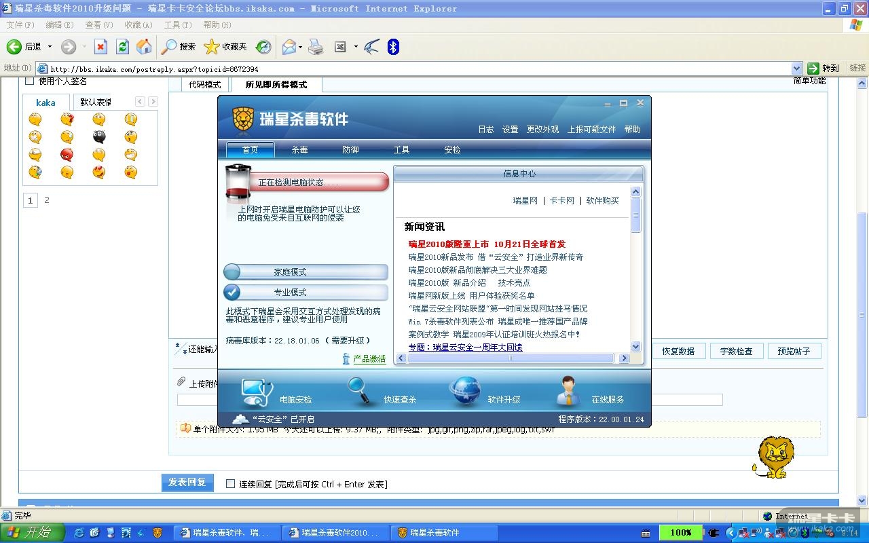Open the 卡卡网 link in 信息中心
869x543 pixels.
click(562, 201)
